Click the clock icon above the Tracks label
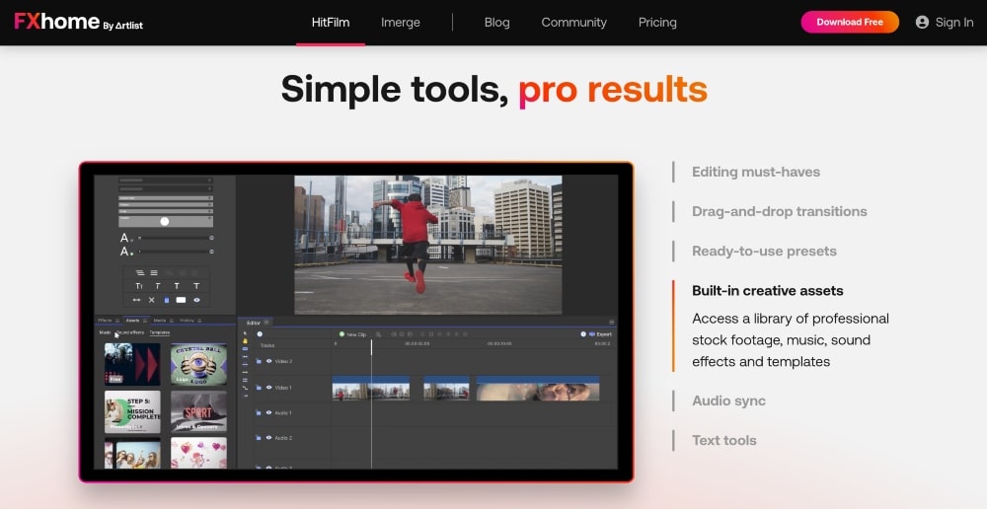 click(x=260, y=334)
